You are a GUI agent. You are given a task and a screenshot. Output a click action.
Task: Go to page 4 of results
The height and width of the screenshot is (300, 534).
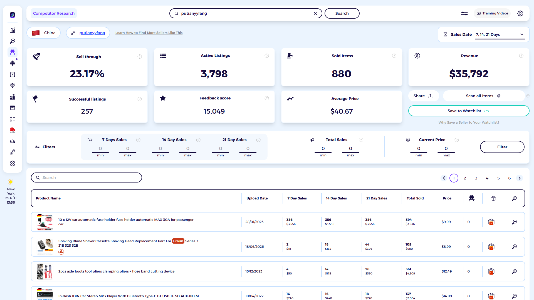[x=487, y=178]
